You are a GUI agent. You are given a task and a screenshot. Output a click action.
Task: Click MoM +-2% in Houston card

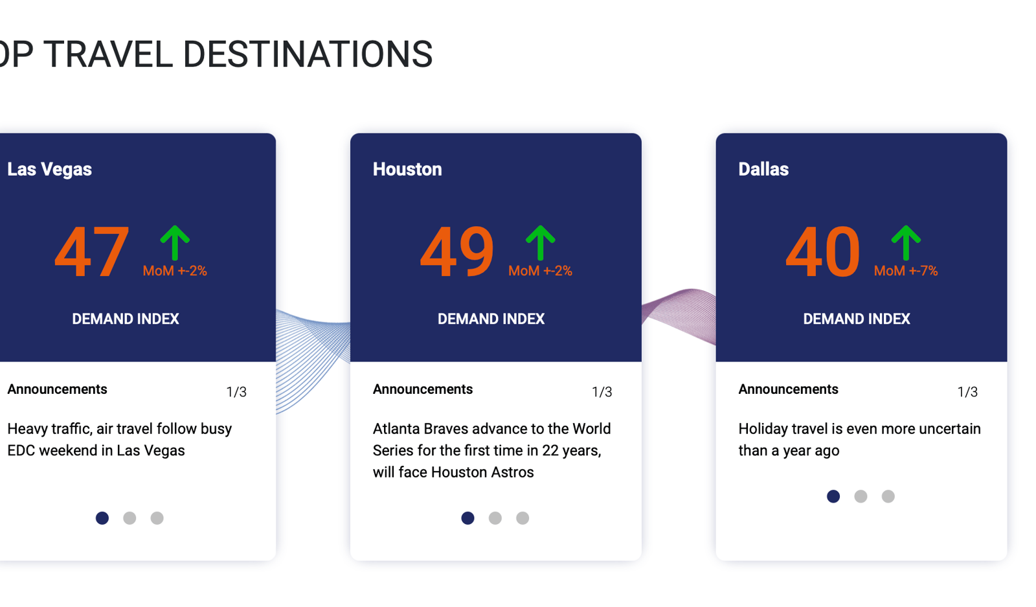click(x=540, y=271)
